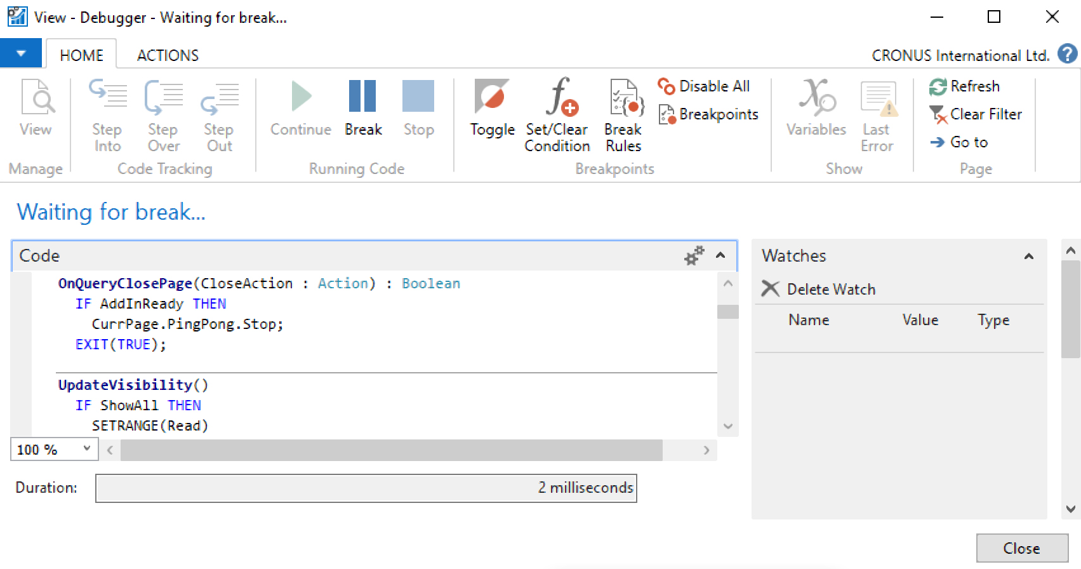Screen dimensions: 1081x569
Task: Click the Step Over icon
Action: coord(163,97)
